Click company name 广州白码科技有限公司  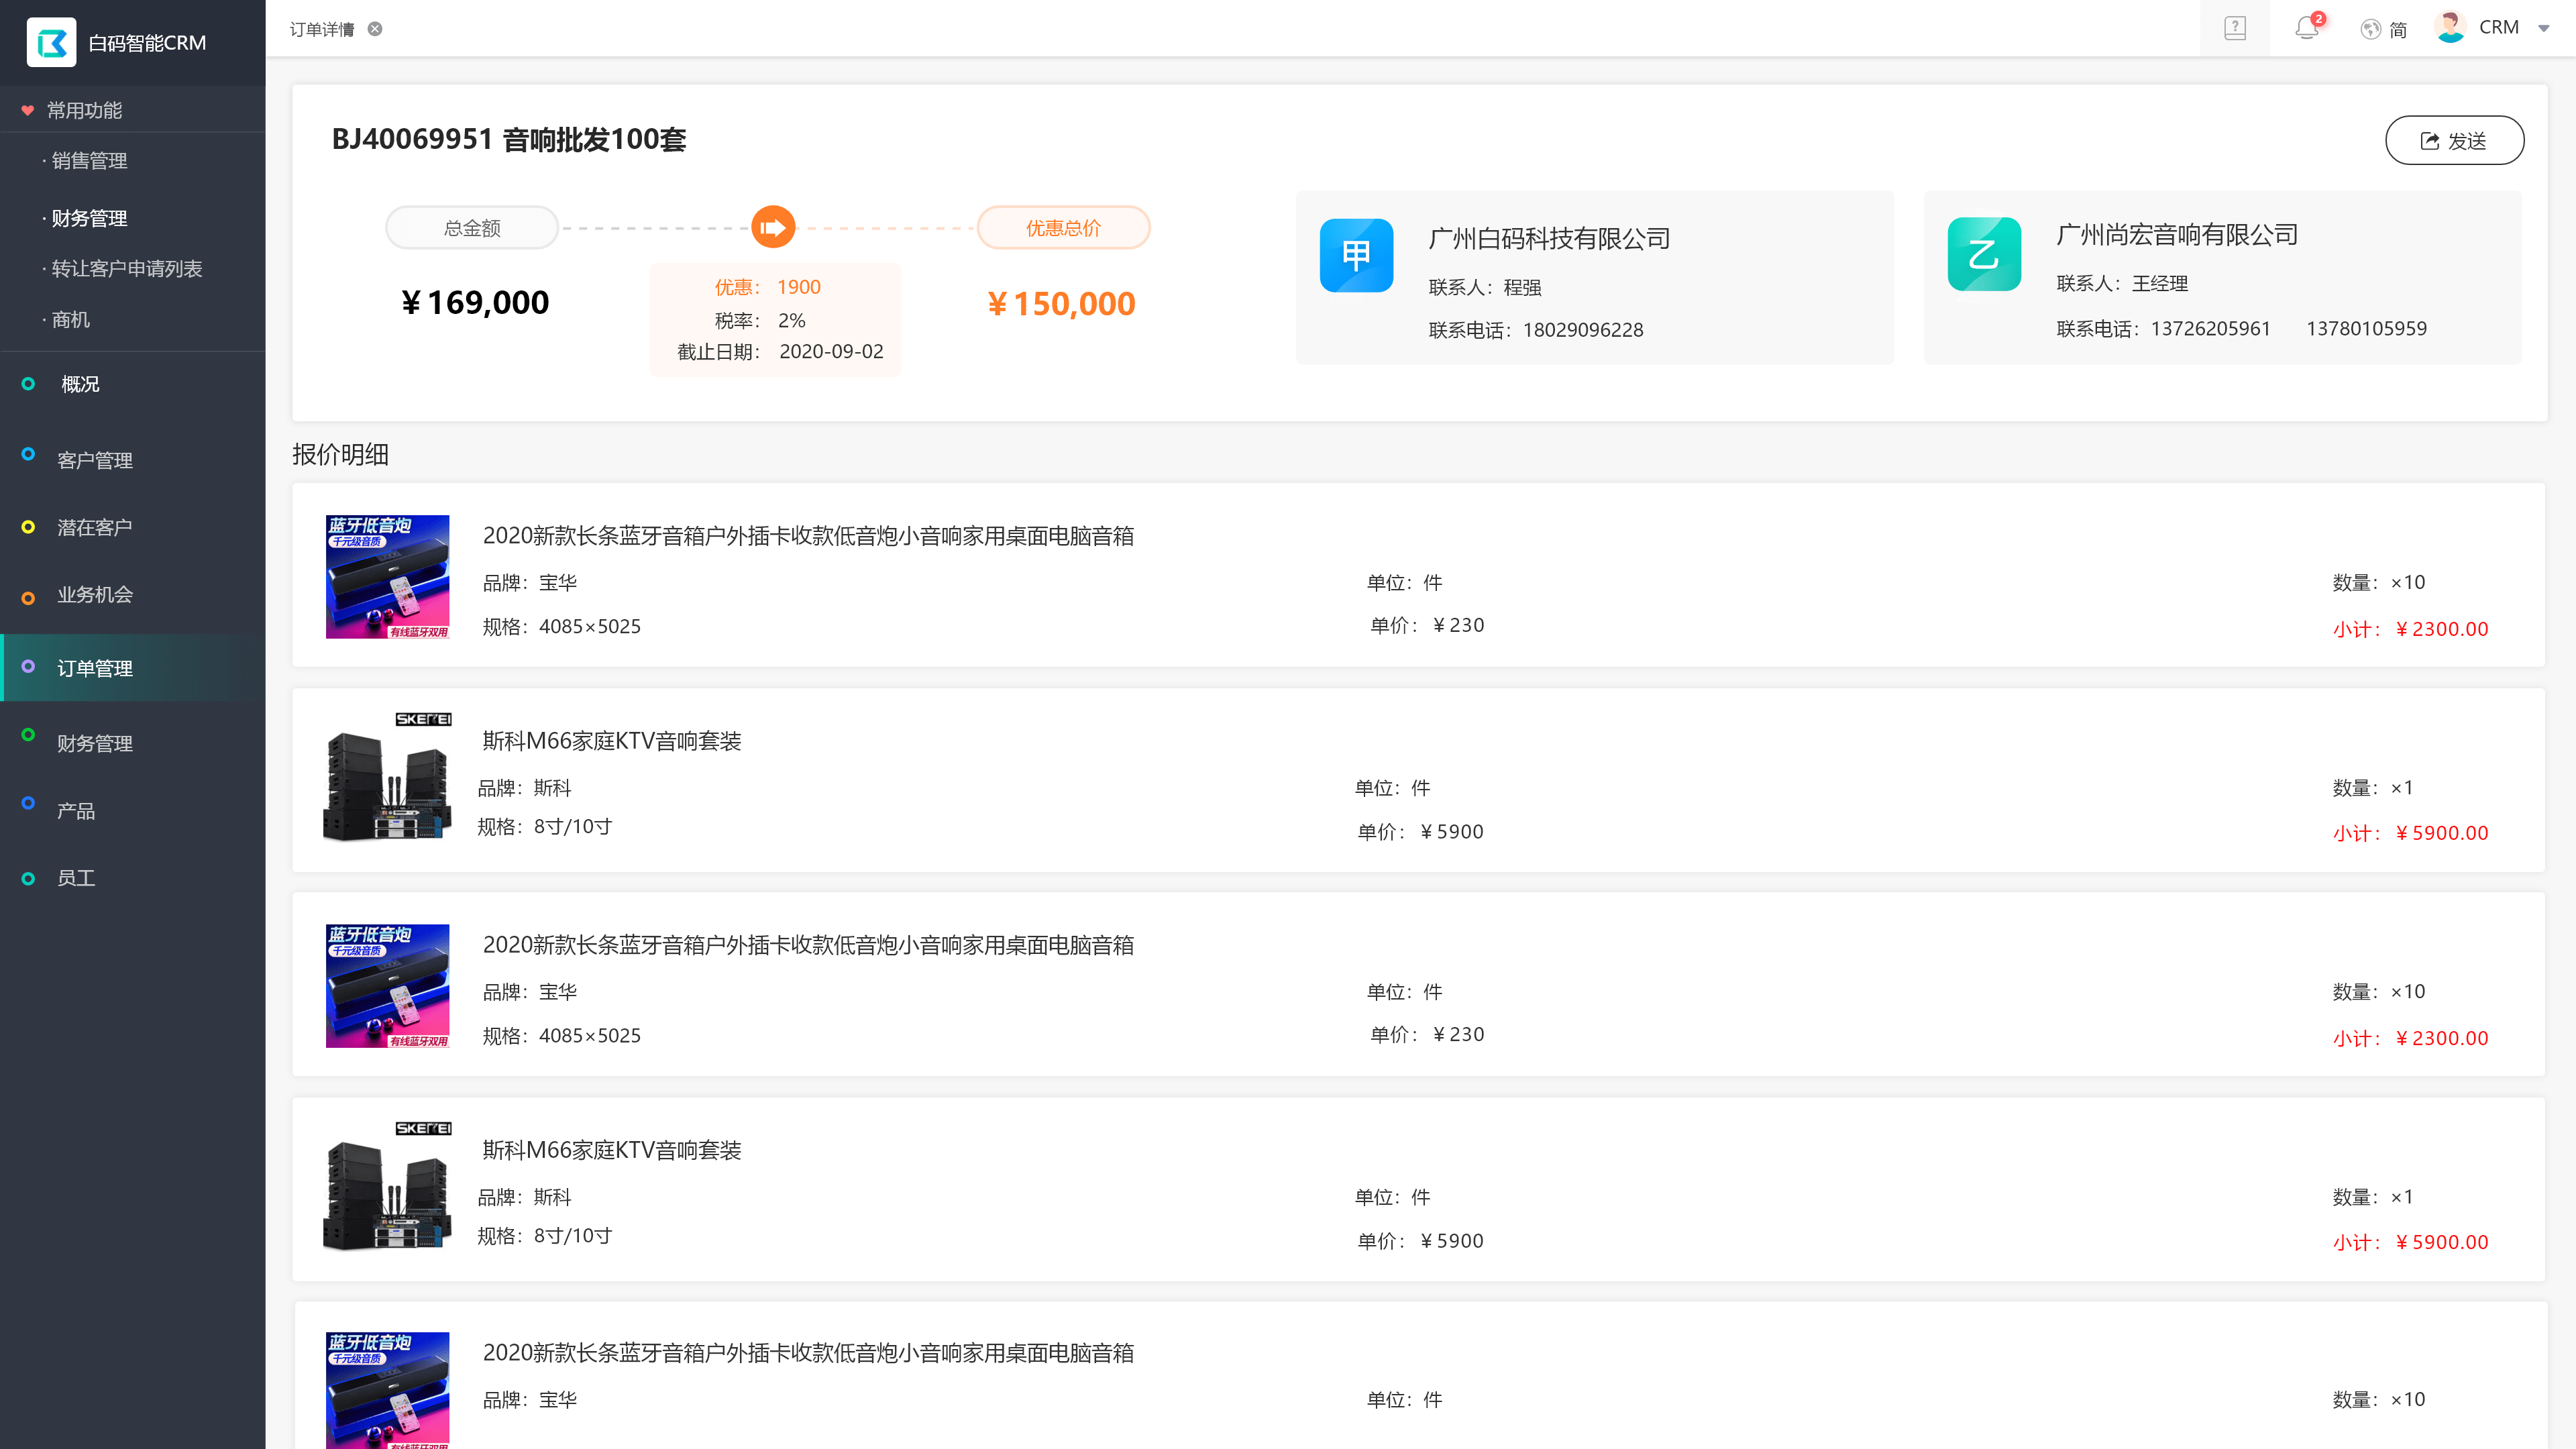pyautogui.click(x=1550, y=238)
